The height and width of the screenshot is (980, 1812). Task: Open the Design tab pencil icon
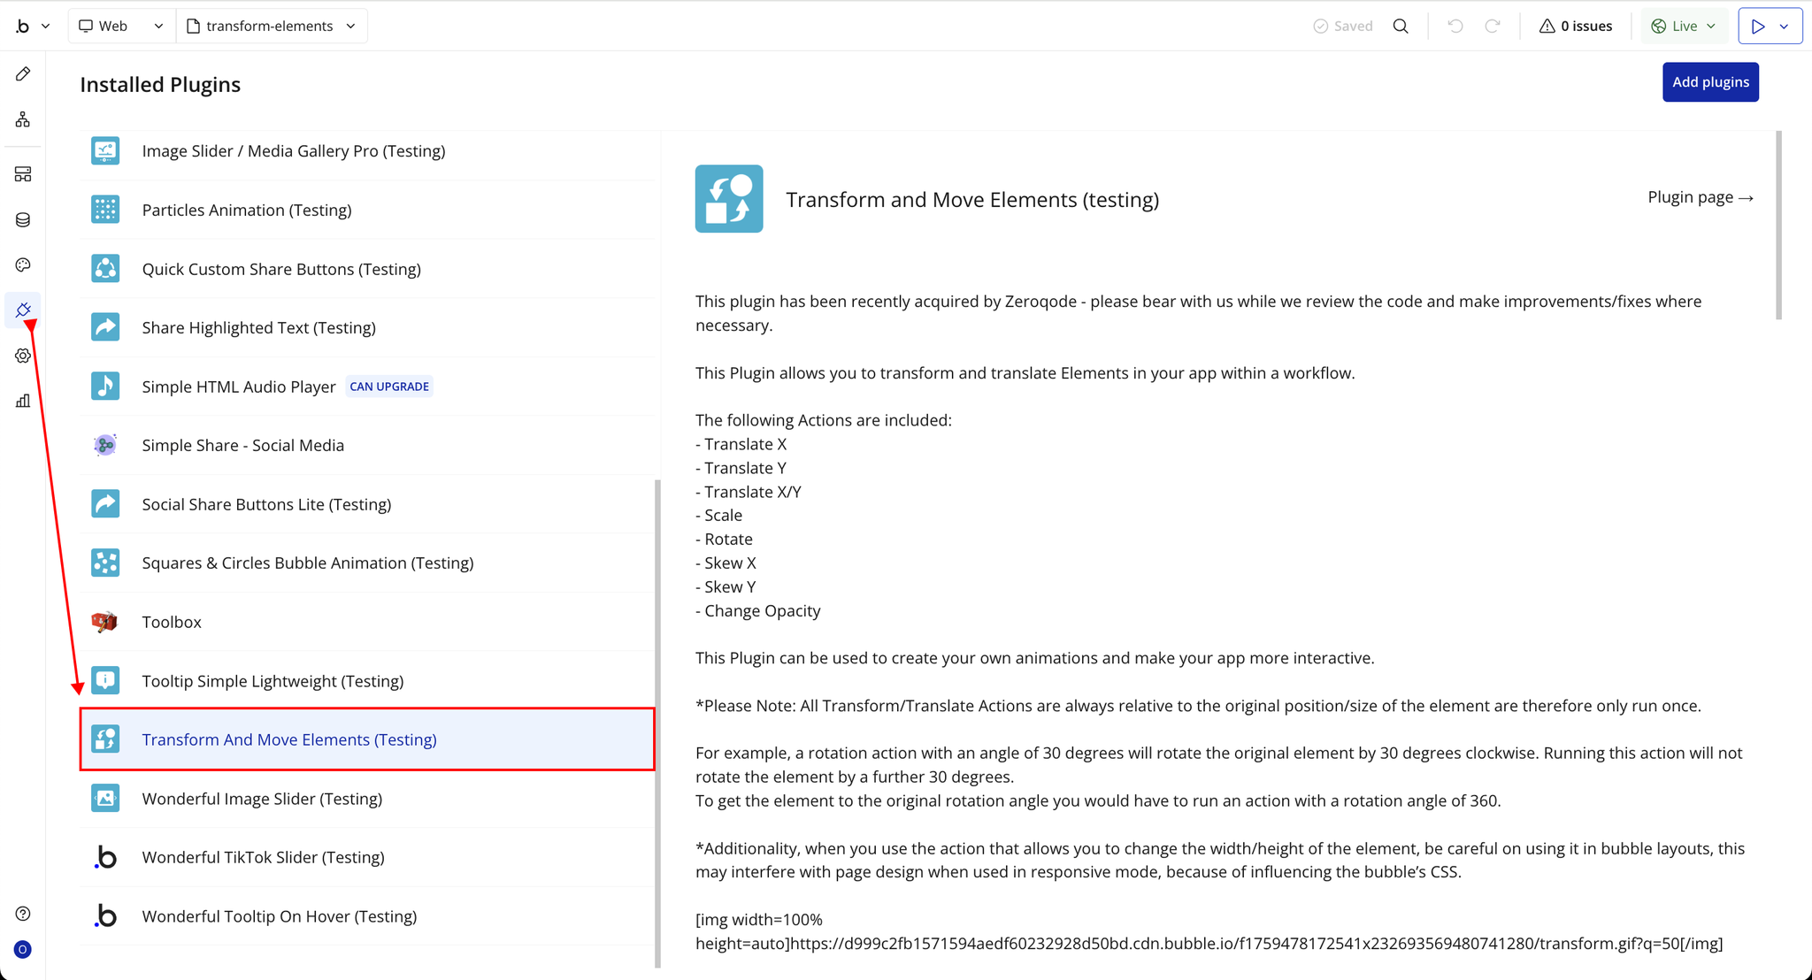click(23, 73)
